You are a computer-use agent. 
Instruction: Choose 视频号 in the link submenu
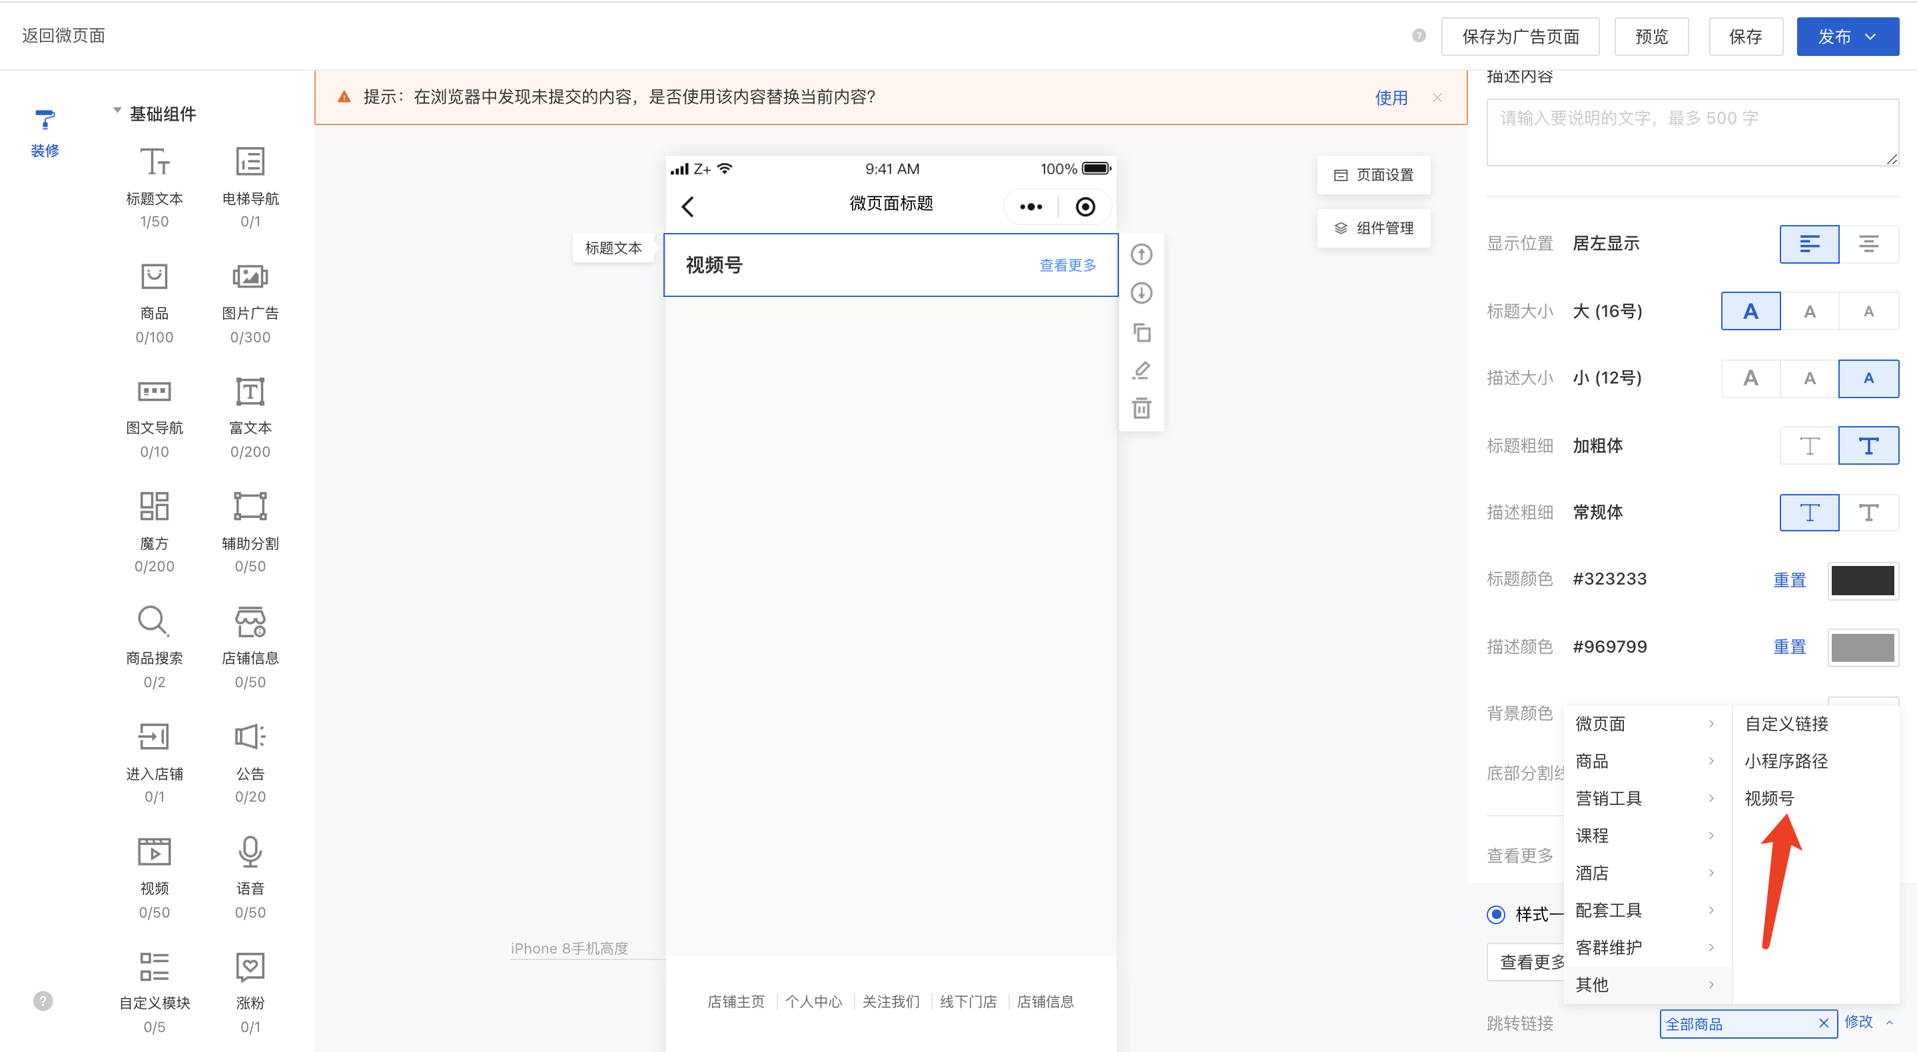(1769, 798)
